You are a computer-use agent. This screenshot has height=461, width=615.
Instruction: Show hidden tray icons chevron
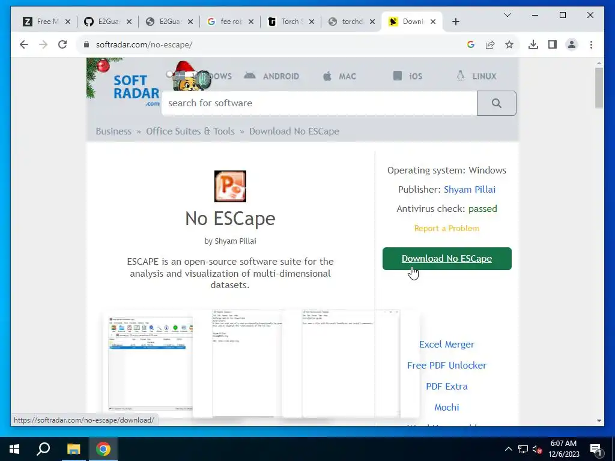(508, 449)
